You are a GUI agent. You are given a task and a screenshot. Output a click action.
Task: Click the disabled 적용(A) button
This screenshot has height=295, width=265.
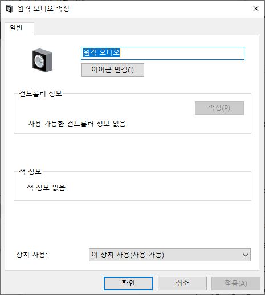point(236,284)
